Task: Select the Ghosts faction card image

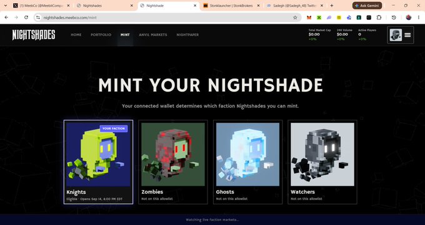Action: [x=247, y=154]
